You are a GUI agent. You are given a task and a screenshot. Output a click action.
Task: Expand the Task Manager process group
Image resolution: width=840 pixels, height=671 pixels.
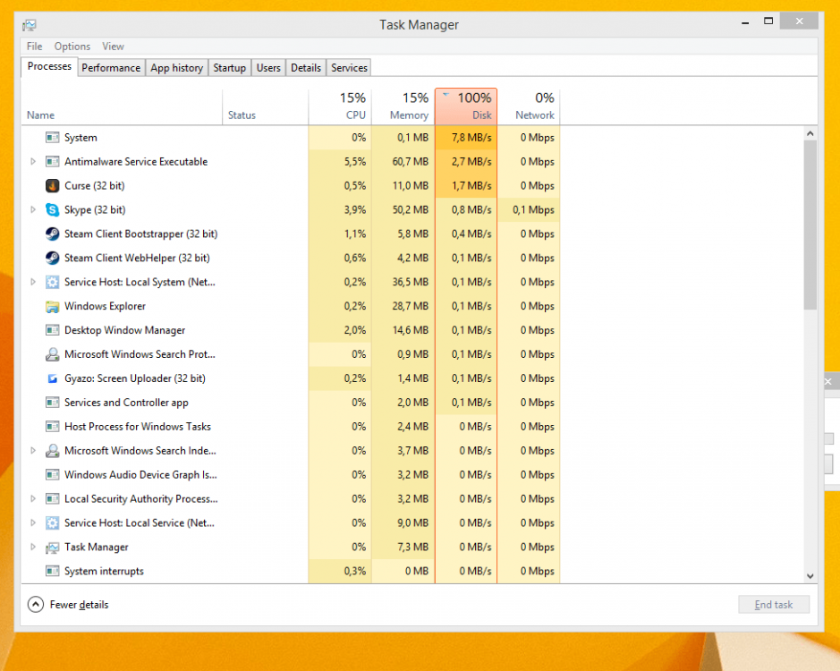coord(33,548)
